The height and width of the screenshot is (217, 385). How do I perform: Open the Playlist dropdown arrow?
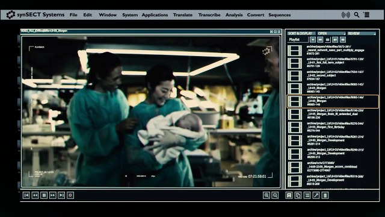[x=313, y=39]
